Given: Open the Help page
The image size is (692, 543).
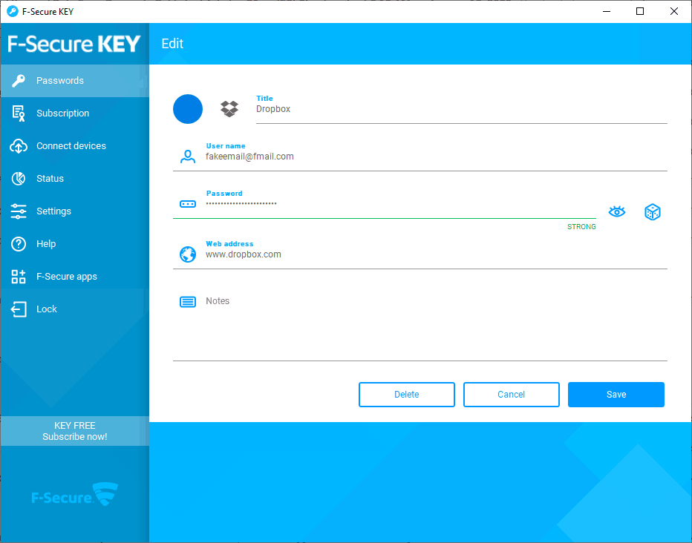Looking at the screenshot, I should pyautogui.click(x=74, y=244).
